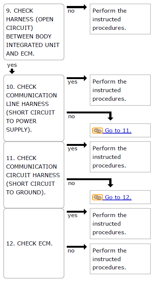
Task: Click Perform instructed procedures box for step 9
Action: [x=120, y=19]
